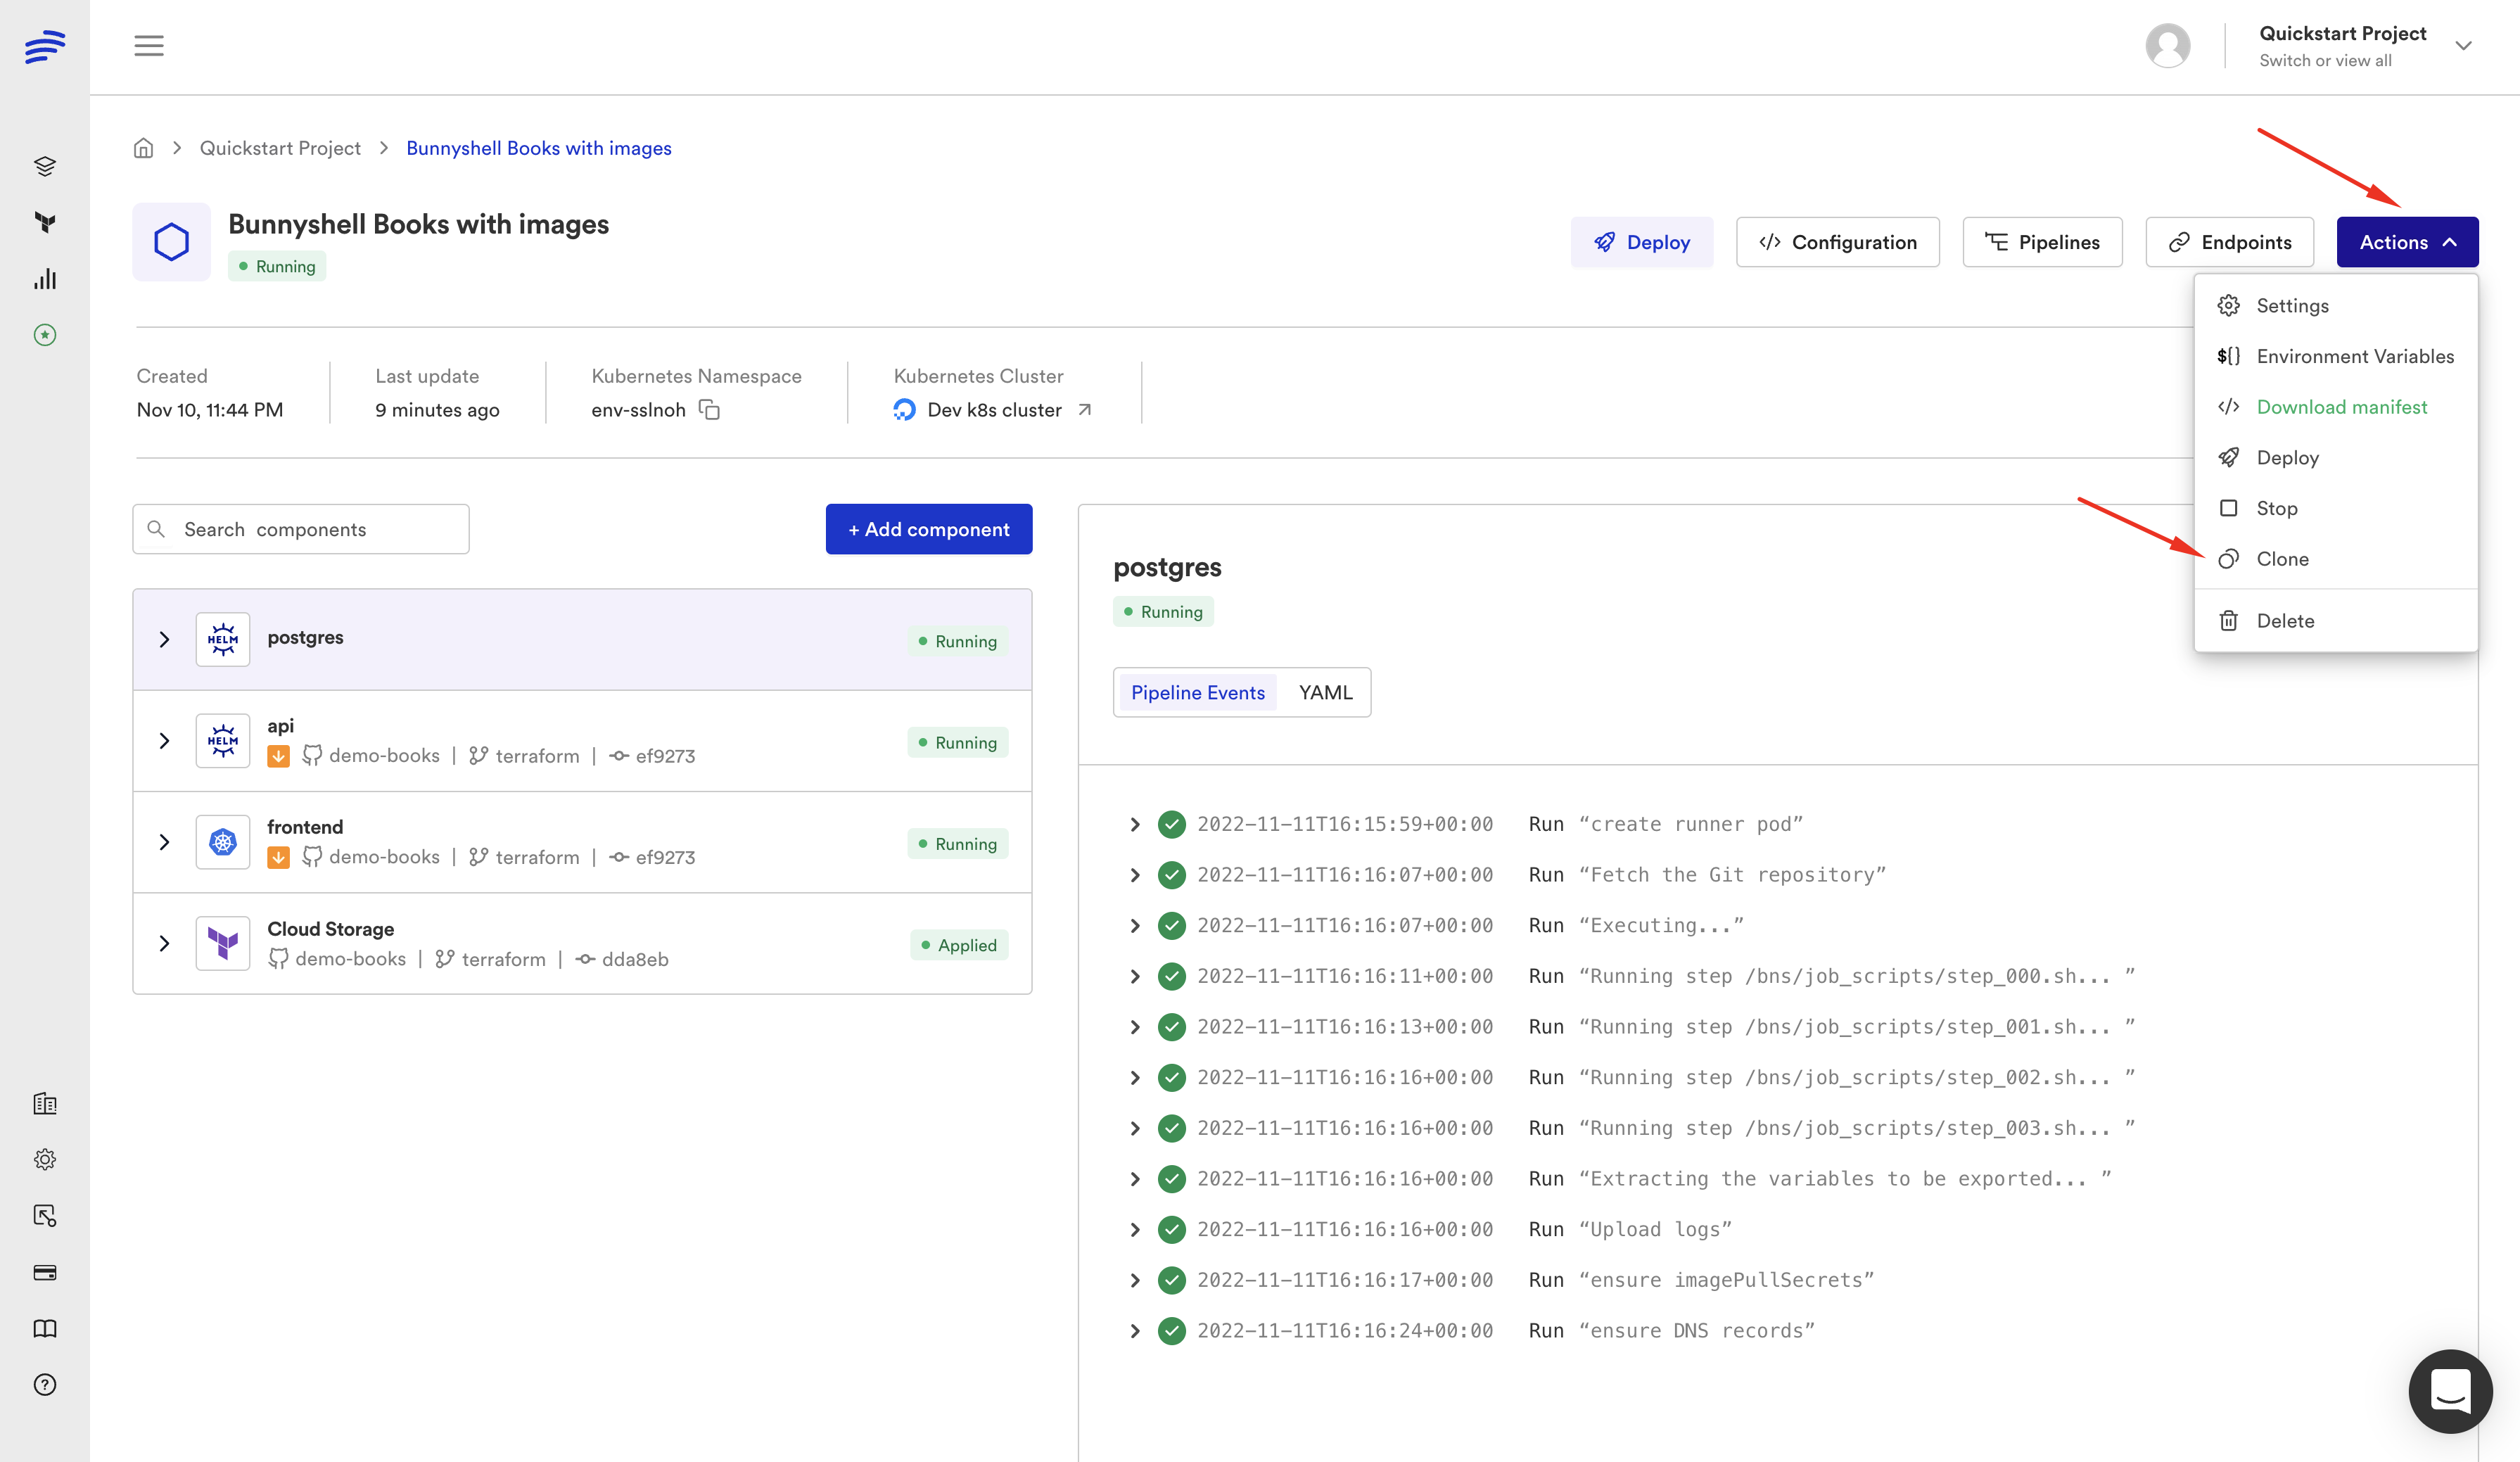2520x1462 pixels.
Task: Click the help question mark icon
Action: coord(45,1385)
